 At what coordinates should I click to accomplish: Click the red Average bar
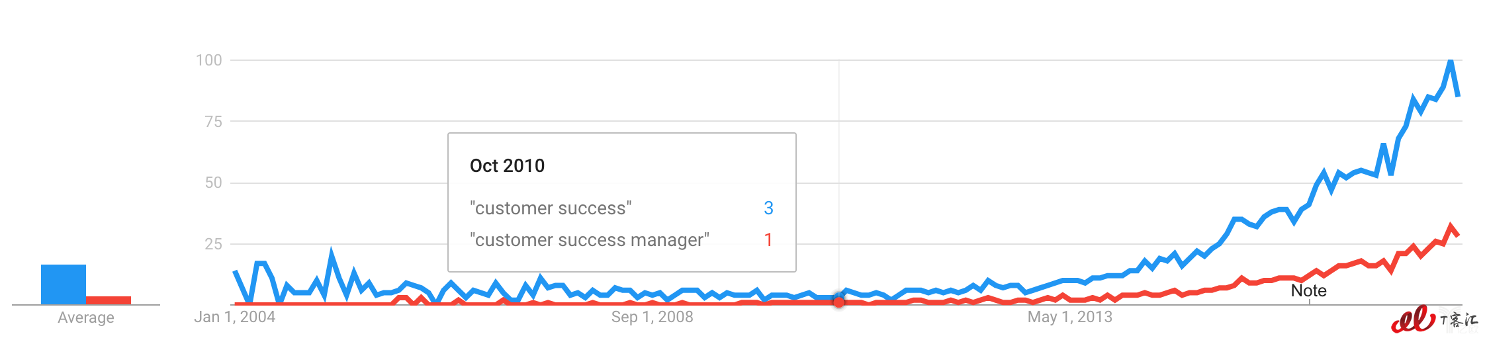point(109,300)
